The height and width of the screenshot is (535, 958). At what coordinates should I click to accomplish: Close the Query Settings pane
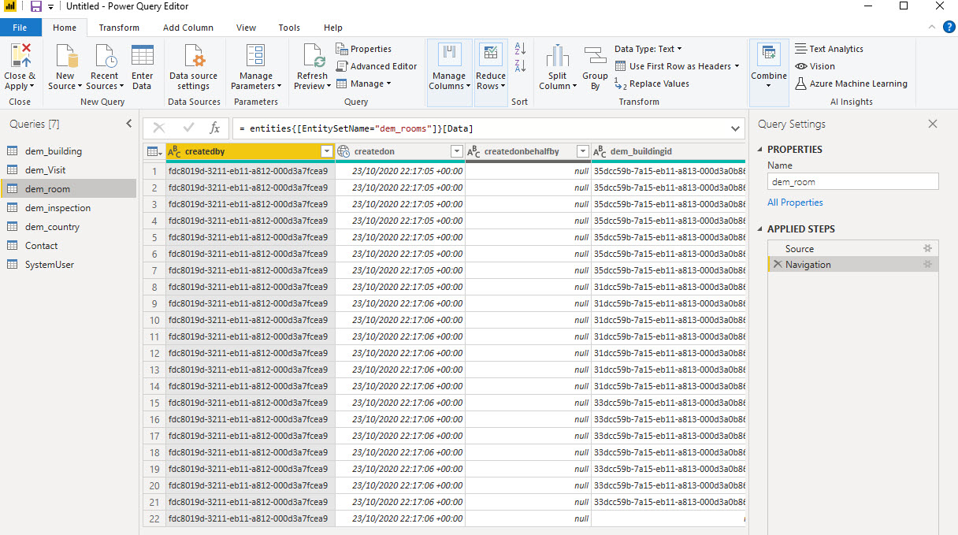point(933,124)
